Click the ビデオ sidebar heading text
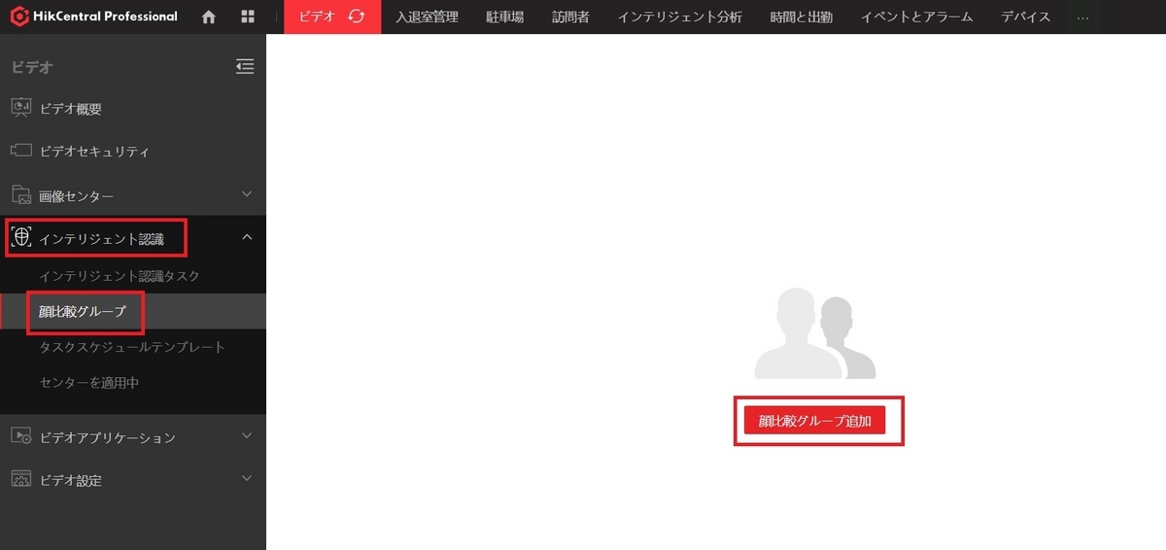The width and height of the screenshot is (1166, 550). click(x=32, y=67)
